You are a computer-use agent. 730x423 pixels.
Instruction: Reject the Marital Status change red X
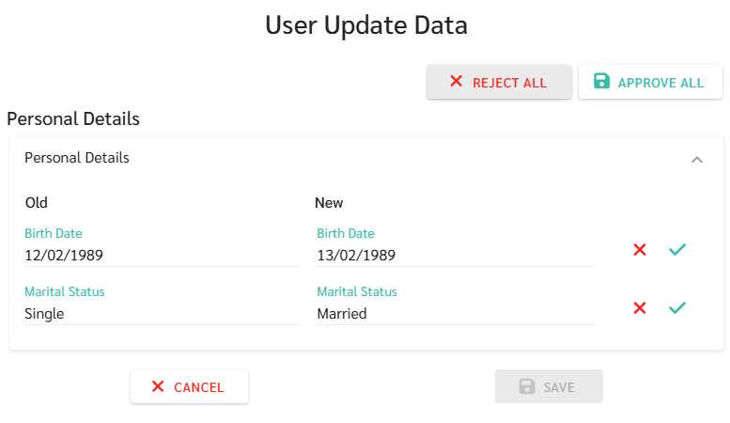coord(640,307)
